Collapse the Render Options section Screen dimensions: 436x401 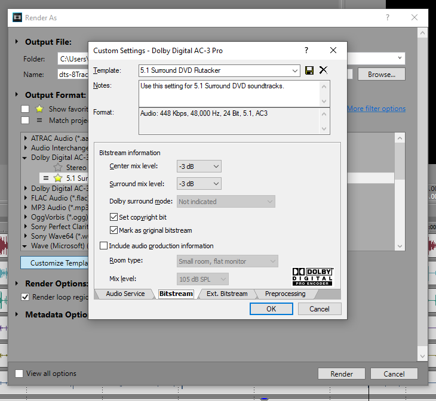17,283
